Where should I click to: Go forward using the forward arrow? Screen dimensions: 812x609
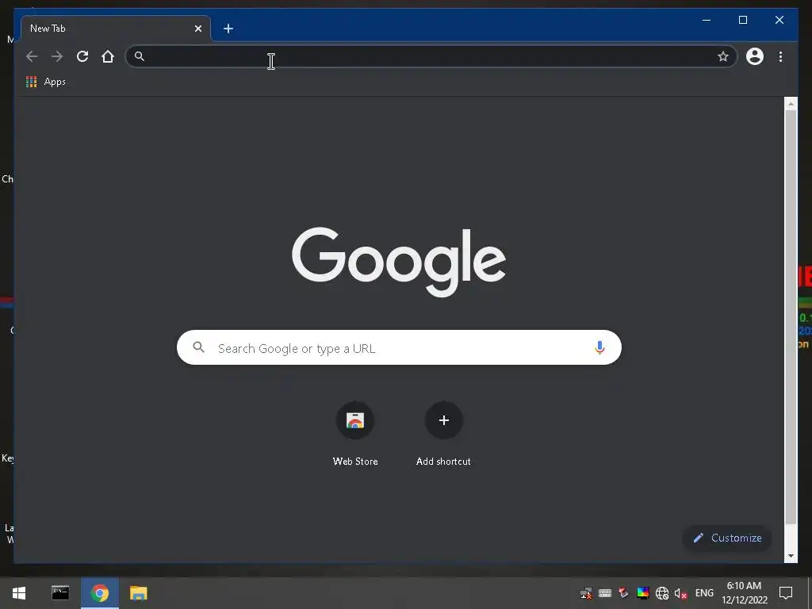[57, 56]
